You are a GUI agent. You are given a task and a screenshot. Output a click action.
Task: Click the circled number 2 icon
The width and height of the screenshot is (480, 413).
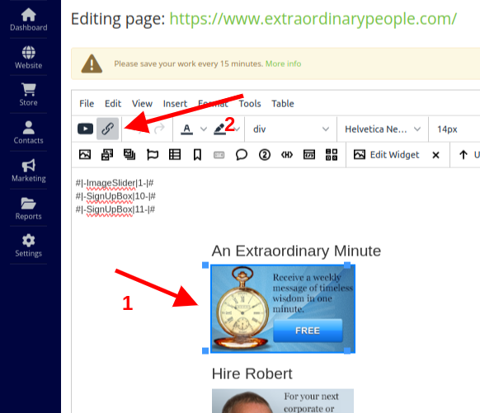tap(265, 154)
